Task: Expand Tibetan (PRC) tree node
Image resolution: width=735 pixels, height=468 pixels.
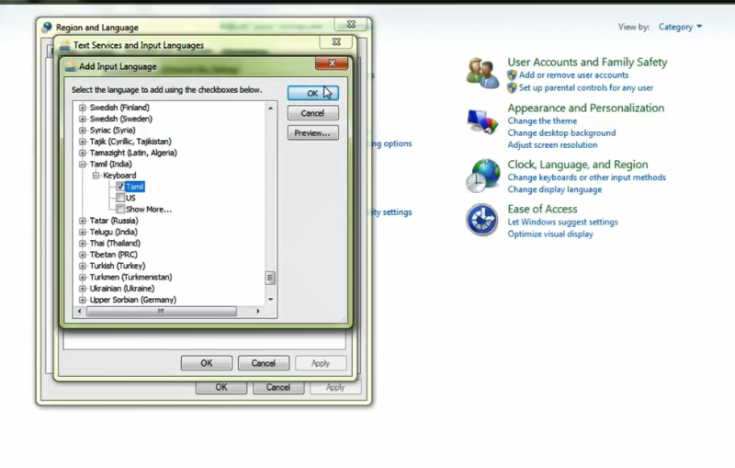Action: 83,255
